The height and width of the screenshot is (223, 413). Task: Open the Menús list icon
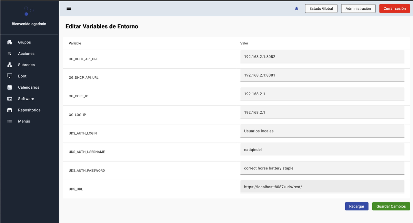pos(10,121)
